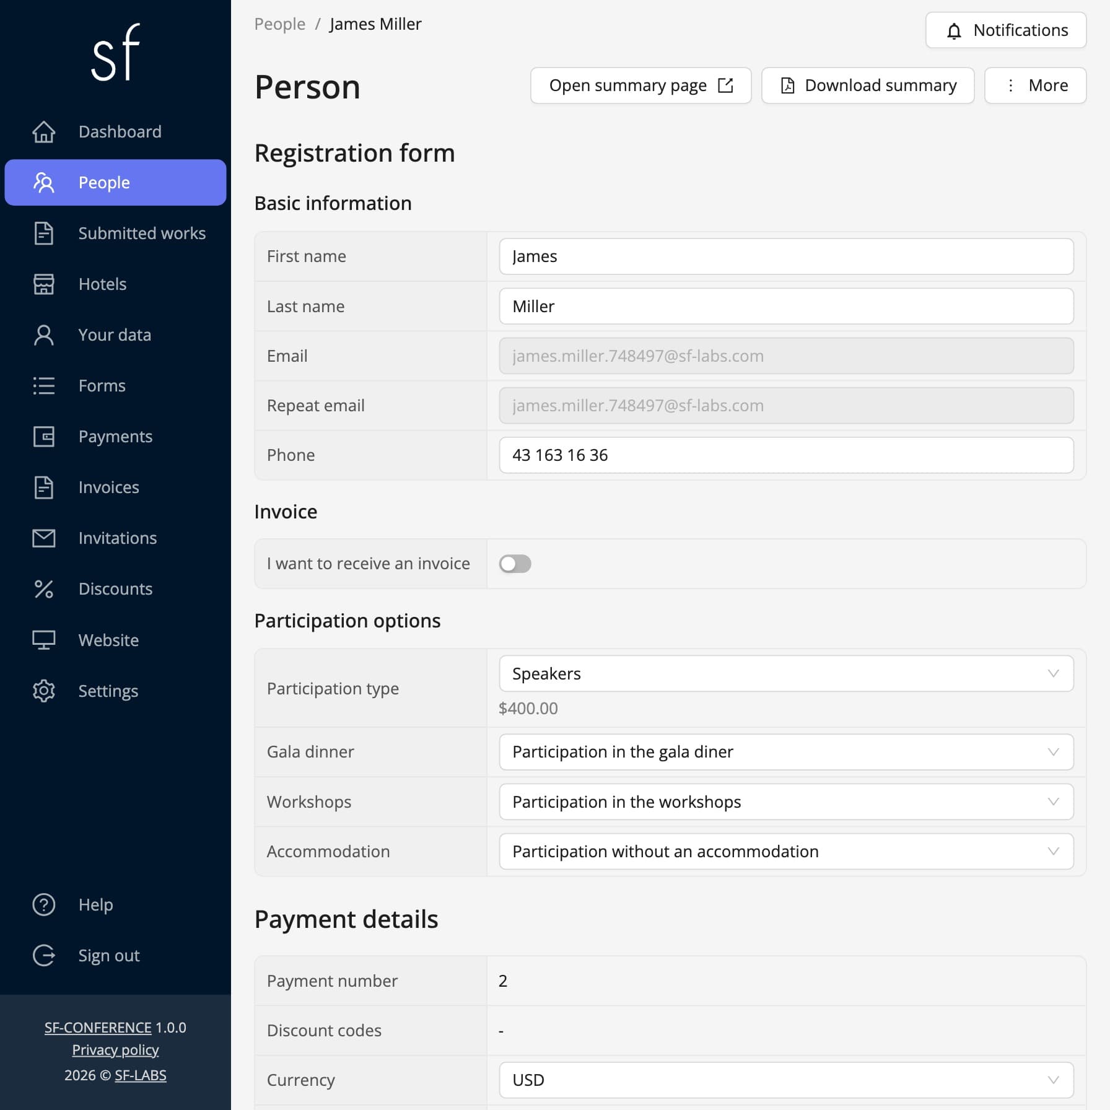Viewport: 1110px width, 1110px height.
Task: Click the Website monitor icon
Action: point(43,640)
